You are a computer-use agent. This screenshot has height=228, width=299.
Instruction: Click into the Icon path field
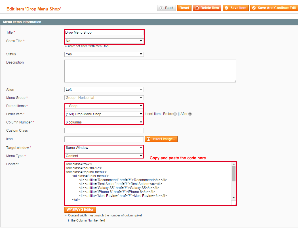pos(104,139)
